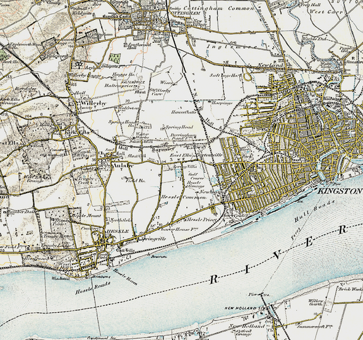The width and height of the screenshot is (363, 340).
Task: Click the Hull Roads label
Action: click(x=314, y=211)
